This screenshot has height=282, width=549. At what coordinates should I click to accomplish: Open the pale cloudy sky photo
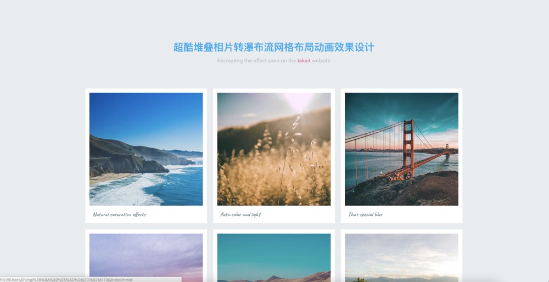pyautogui.click(x=401, y=257)
